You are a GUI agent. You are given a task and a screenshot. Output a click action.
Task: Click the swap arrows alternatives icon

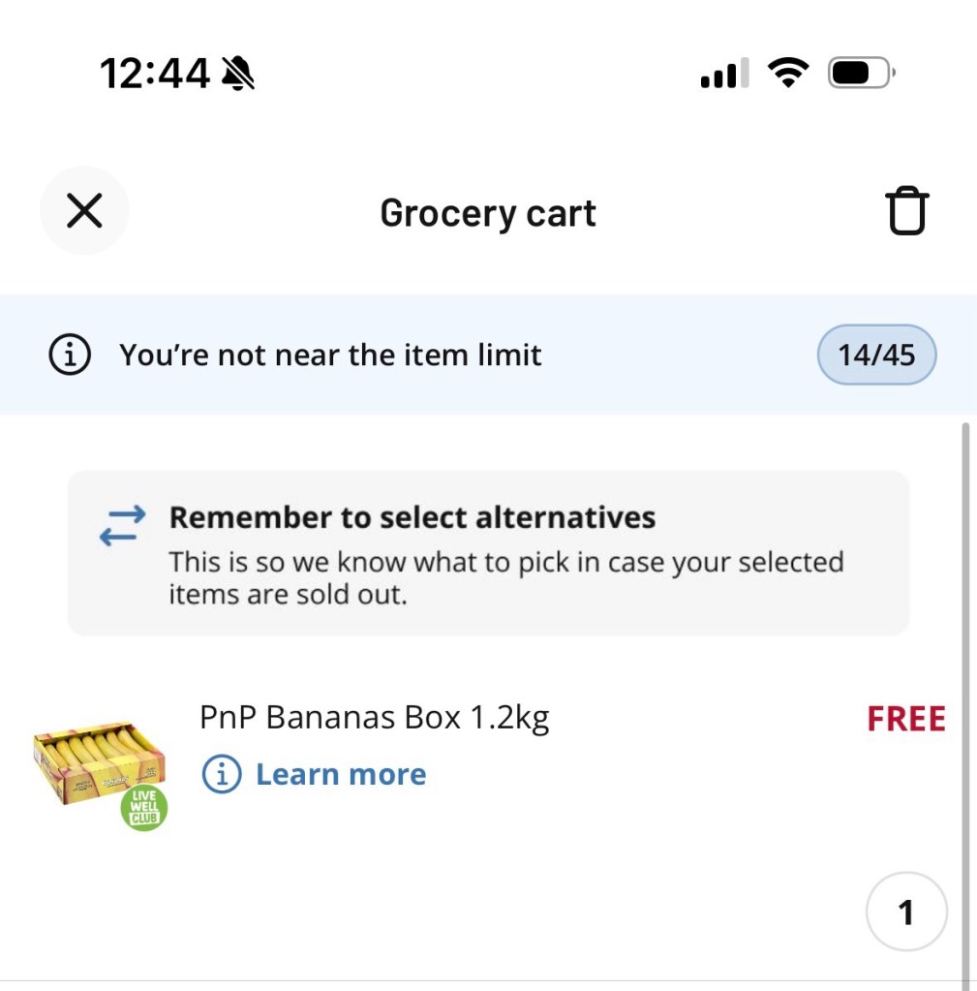123,524
